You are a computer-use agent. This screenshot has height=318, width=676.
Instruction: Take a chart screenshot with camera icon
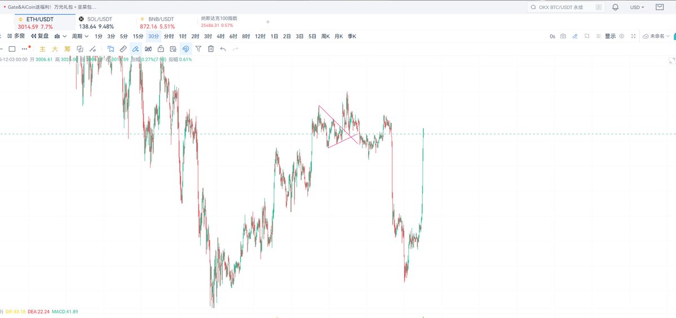[x=563, y=36]
